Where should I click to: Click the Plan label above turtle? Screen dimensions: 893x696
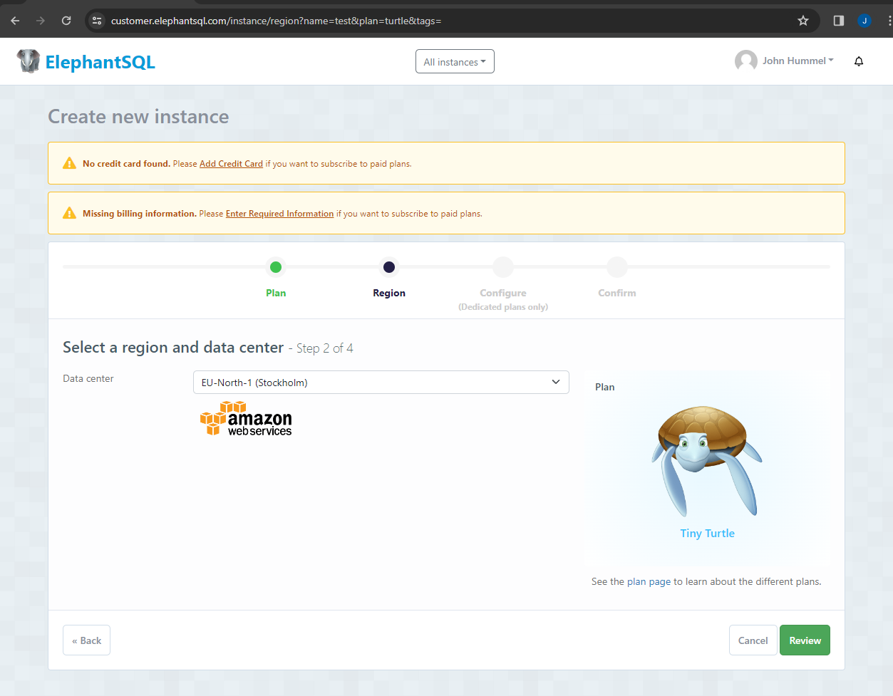604,387
